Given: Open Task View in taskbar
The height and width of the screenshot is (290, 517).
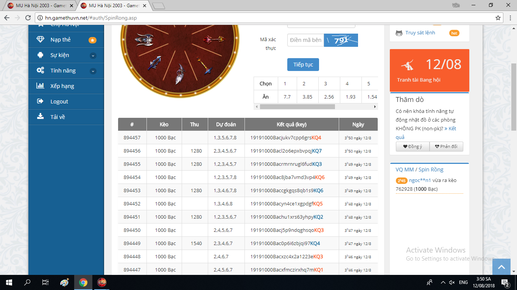Looking at the screenshot, I should (x=45, y=282).
